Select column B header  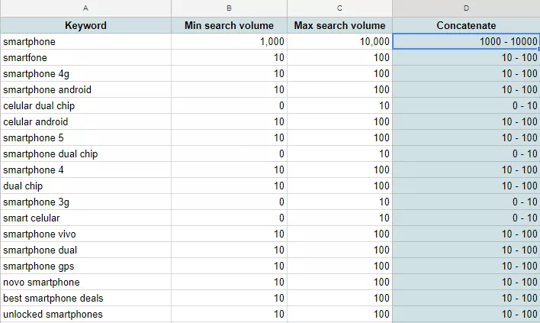(229, 8)
